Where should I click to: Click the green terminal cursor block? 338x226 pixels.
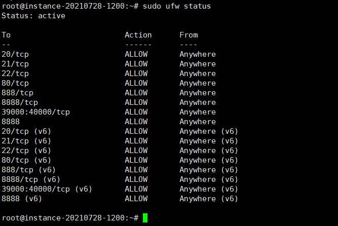(145, 218)
